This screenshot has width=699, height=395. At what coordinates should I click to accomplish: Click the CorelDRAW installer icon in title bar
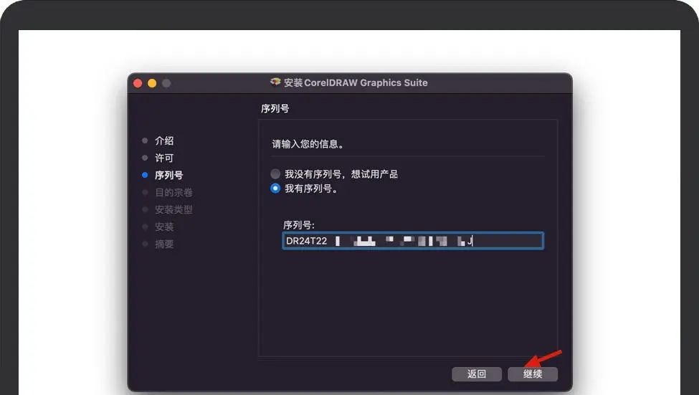click(x=275, y=82)
